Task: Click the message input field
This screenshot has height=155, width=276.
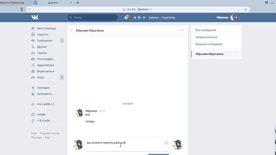Action: click(x=128, y=145)
